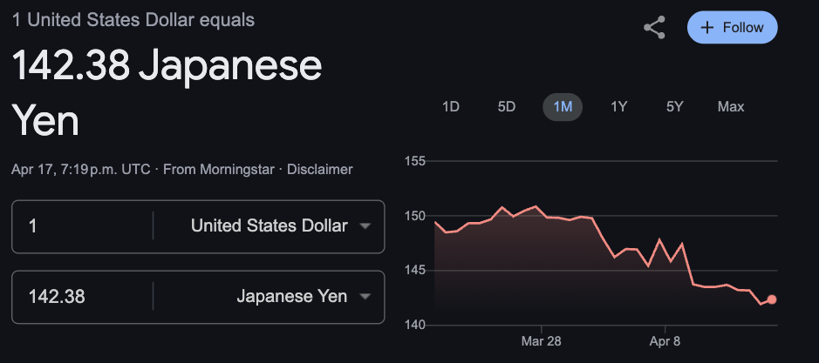Click the dropdown arrow next to United States Dollar
Image resolution: width=819 pixels, height=363 pixels.
pyautogui.click(x=365, y=225)
